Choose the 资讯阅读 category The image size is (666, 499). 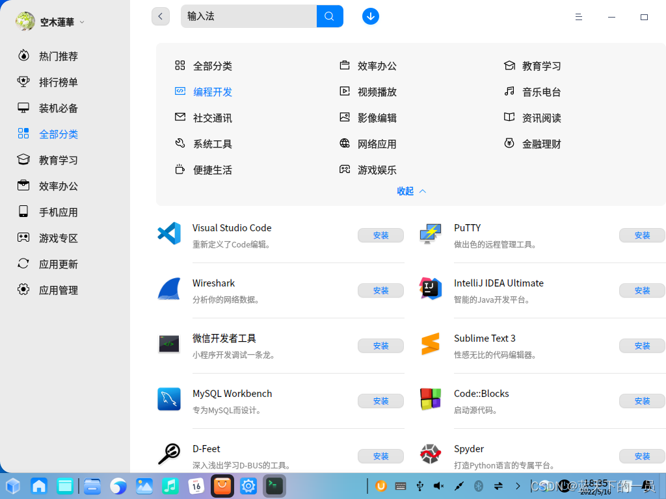click(532, 118)
